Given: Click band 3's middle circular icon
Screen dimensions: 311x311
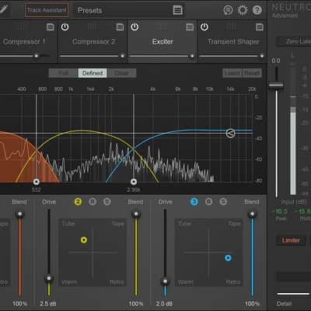Looking at the screenshot, I should [x=208, y=201].
